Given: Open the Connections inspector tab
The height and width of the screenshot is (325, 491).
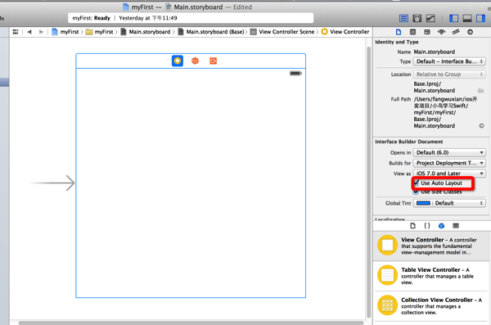Looking at the screenshot, I should [470, 32].
